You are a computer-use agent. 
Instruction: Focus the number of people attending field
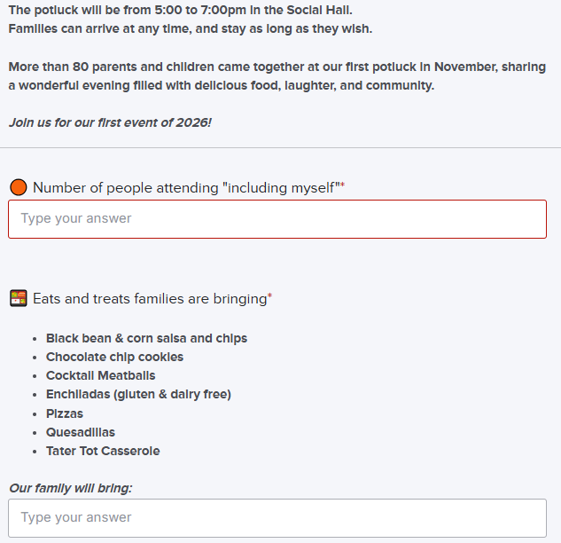tap(277, 219)
